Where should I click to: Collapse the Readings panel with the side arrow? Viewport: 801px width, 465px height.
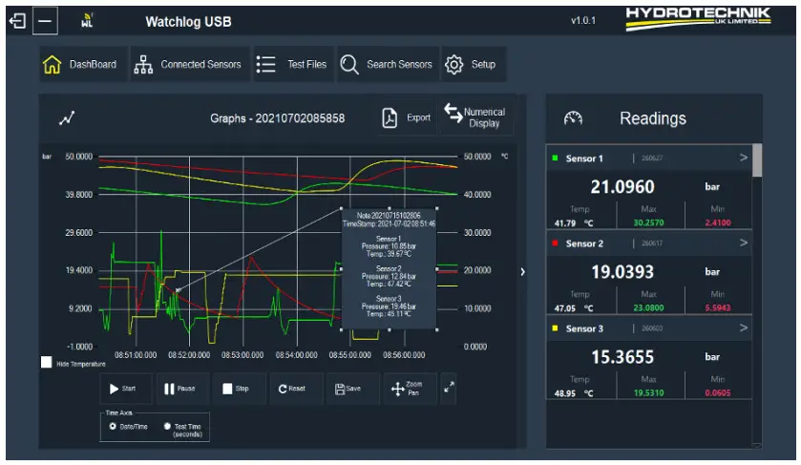pos(522,272)
